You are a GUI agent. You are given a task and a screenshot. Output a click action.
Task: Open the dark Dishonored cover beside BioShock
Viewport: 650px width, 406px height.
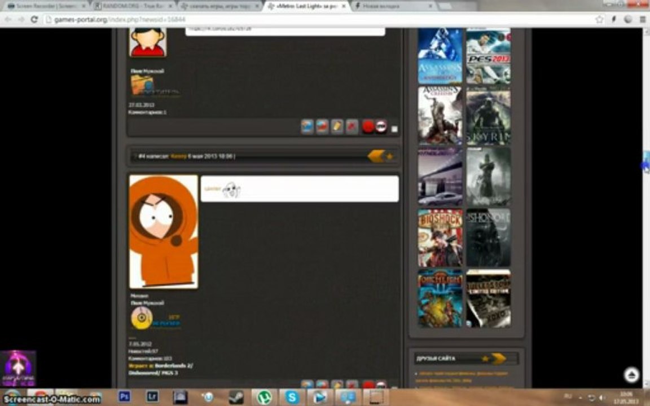488,238
